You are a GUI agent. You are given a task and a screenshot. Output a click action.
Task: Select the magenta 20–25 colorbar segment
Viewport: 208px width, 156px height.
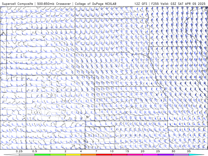[x=150, y=155]
